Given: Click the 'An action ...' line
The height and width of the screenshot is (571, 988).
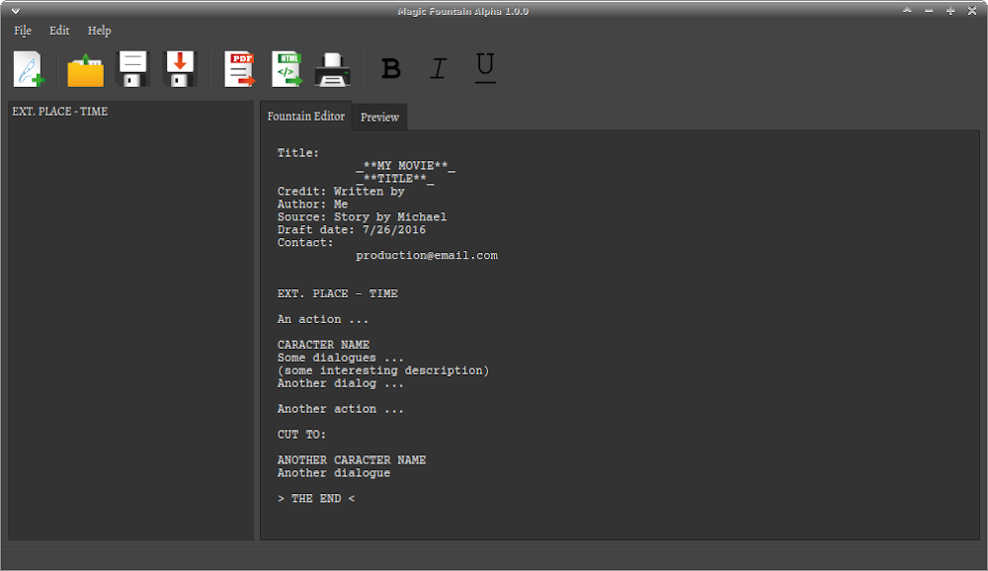Looking at the screenshot, I should (323, 319).
